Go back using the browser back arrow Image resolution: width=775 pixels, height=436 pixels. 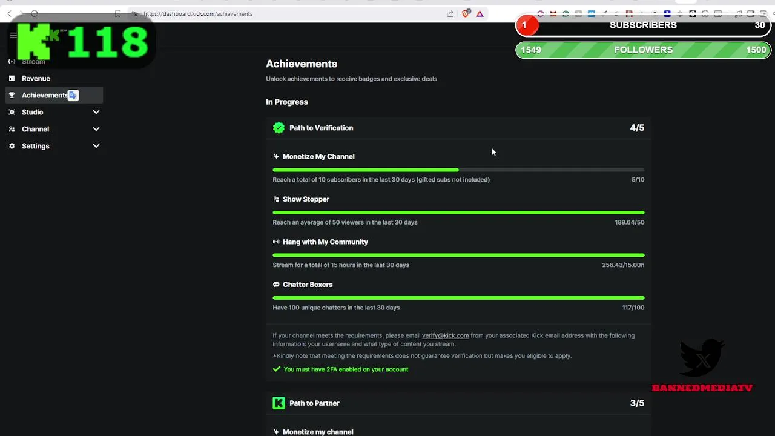[9, 13]
